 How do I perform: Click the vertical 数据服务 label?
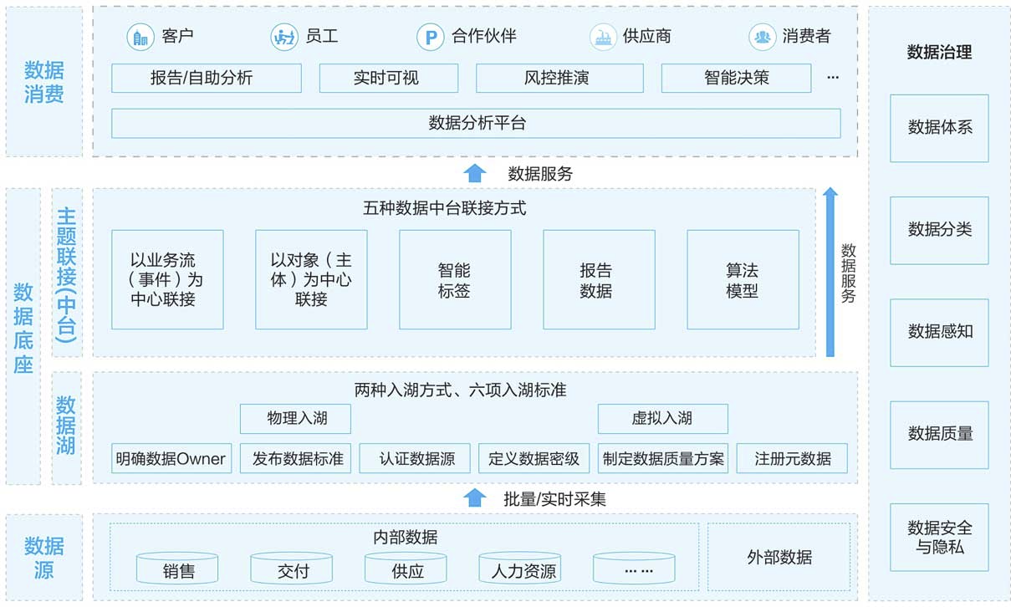[849, 273]
